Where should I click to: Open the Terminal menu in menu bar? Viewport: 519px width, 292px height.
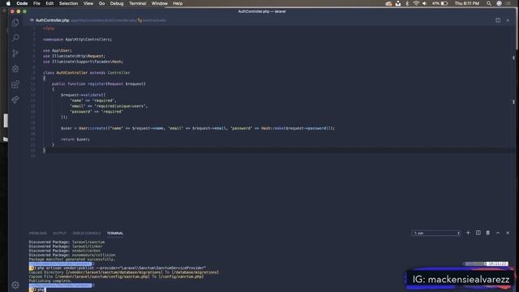pyautogui.click(x=137, y=3)
